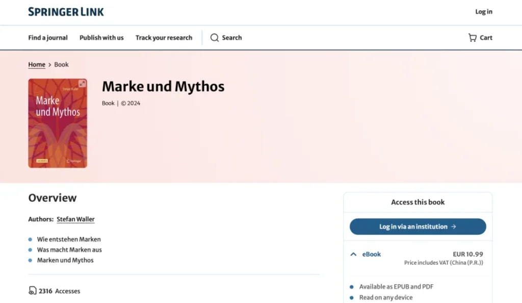Click the EUR 10.99 eBook price
The height and width of the screenshot is (303, 522).
tap(467, 254)
